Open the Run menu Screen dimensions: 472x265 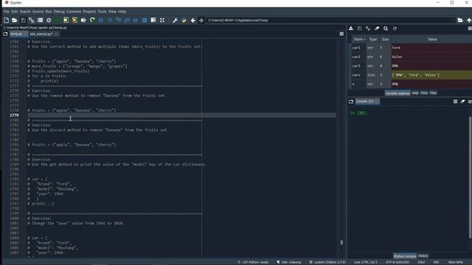(49, 12)
